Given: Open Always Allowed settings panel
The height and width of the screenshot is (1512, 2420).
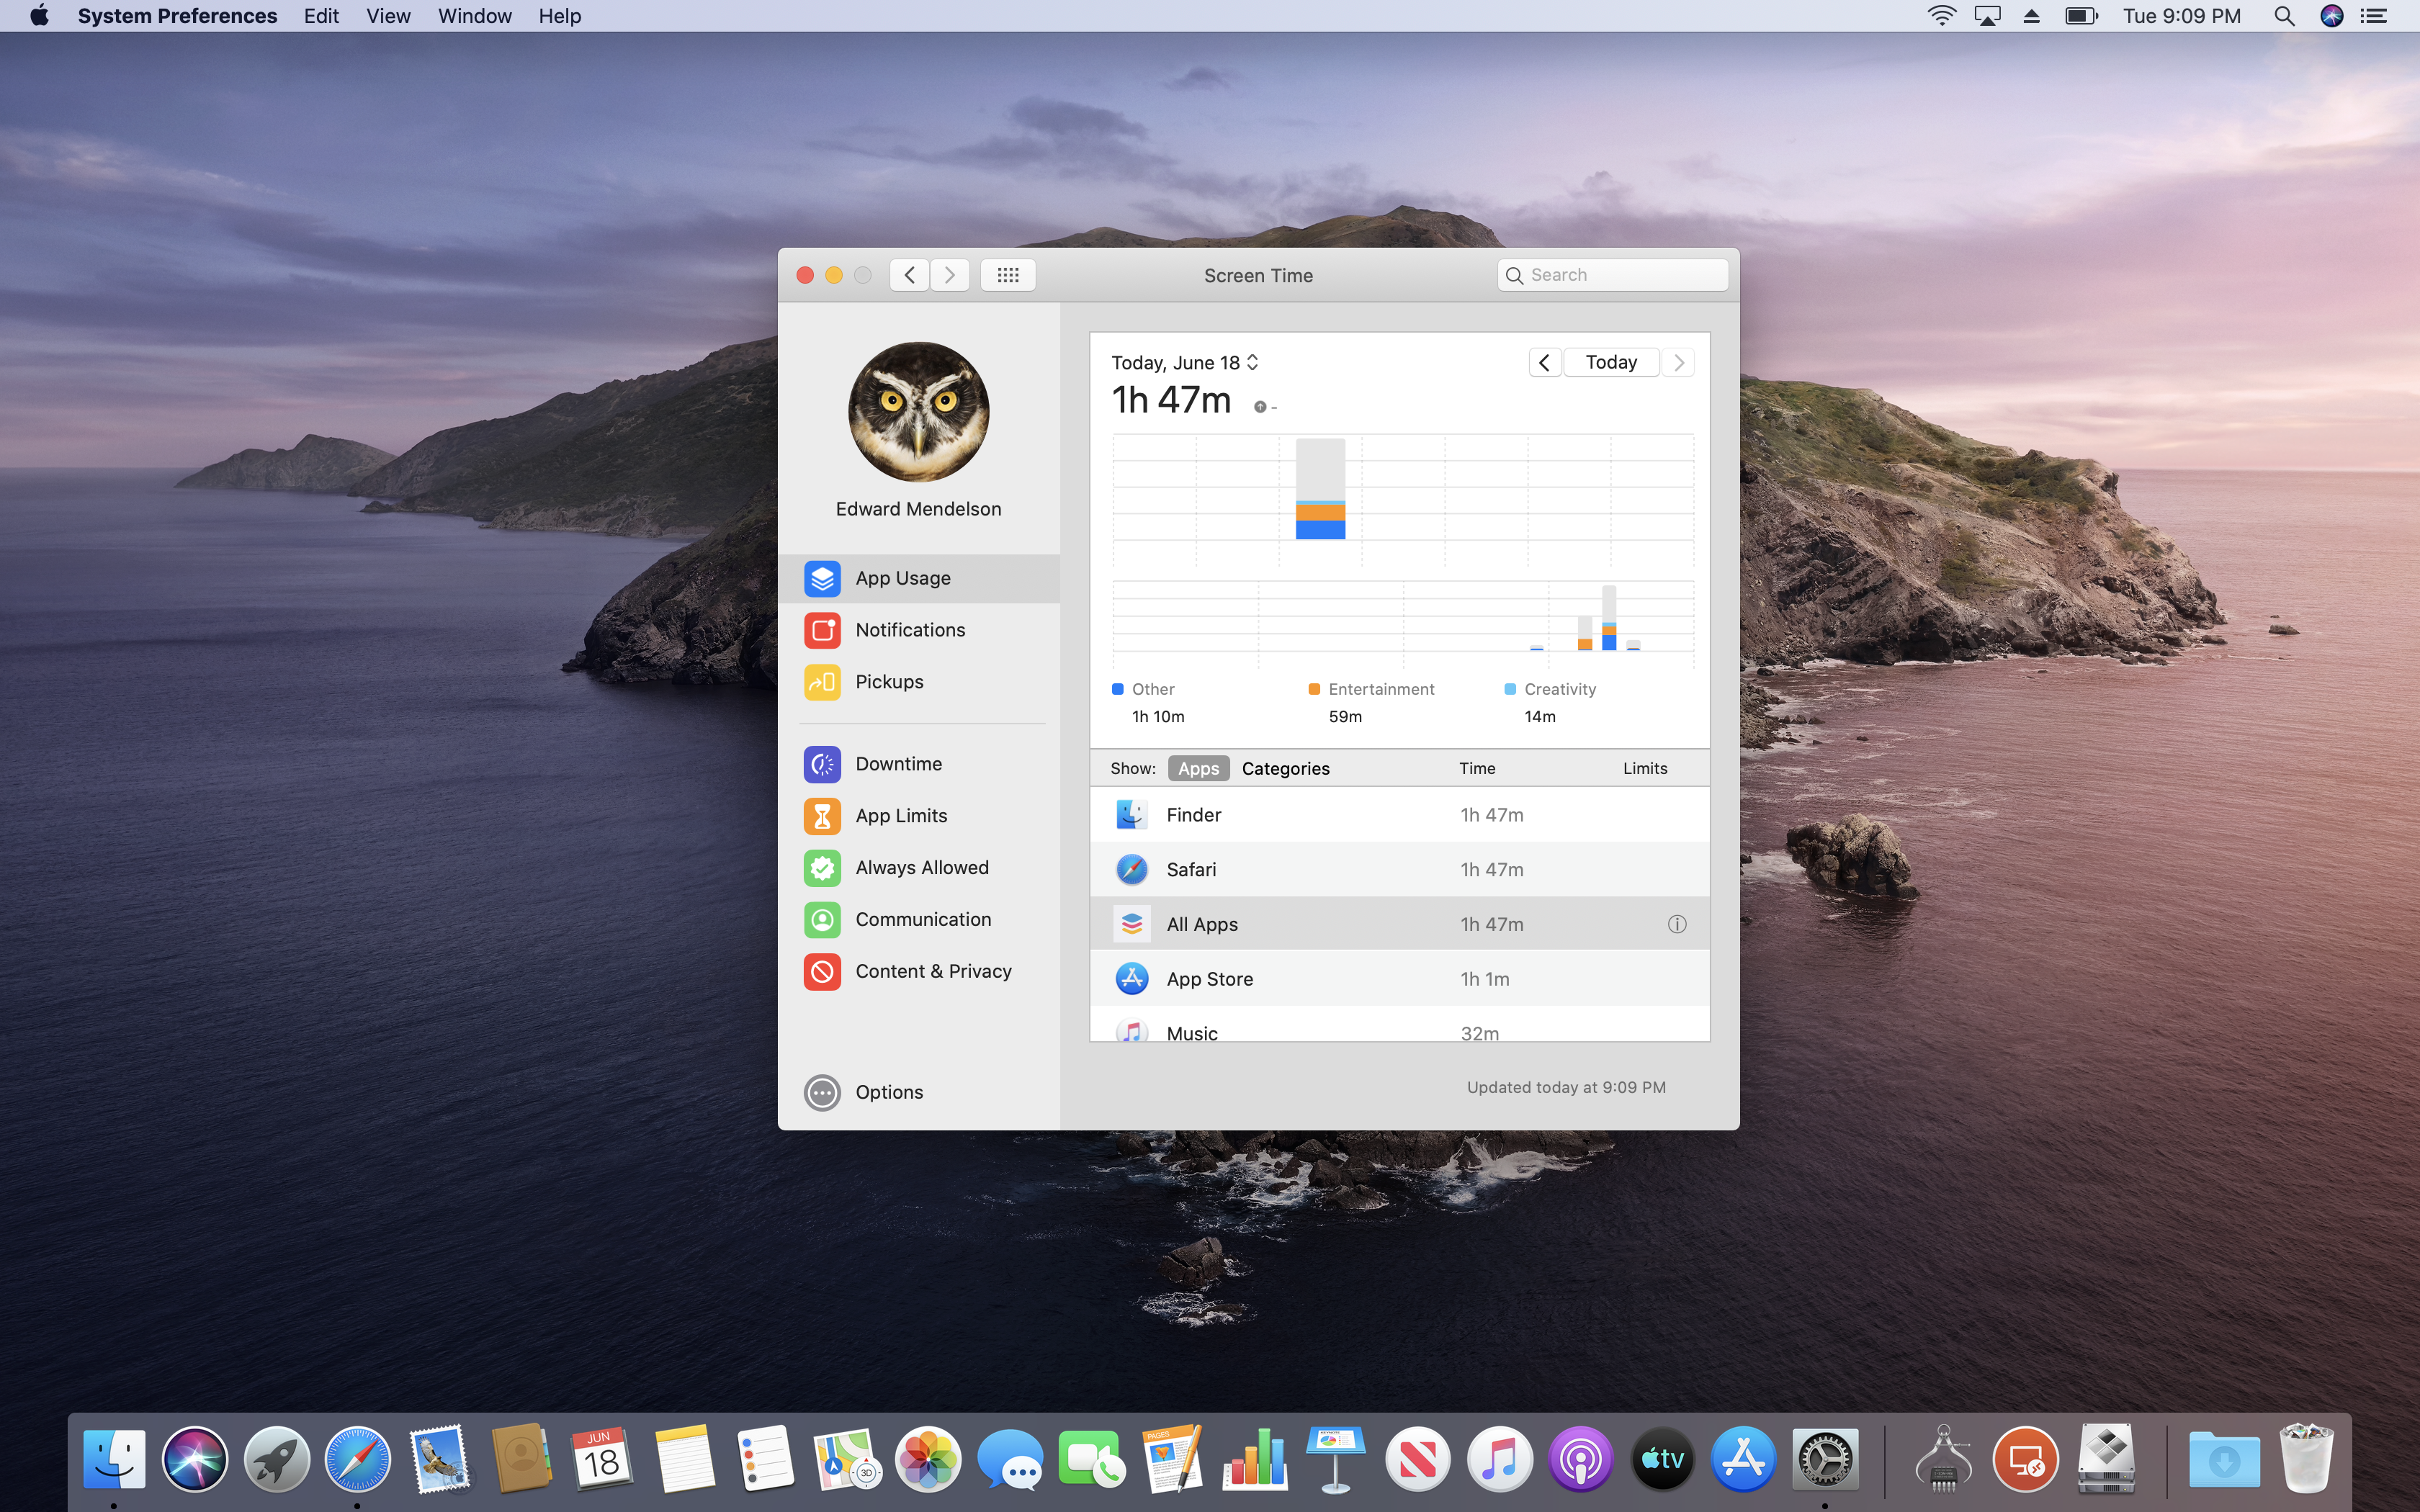Looking at the screenshot, I should point(920,865).
